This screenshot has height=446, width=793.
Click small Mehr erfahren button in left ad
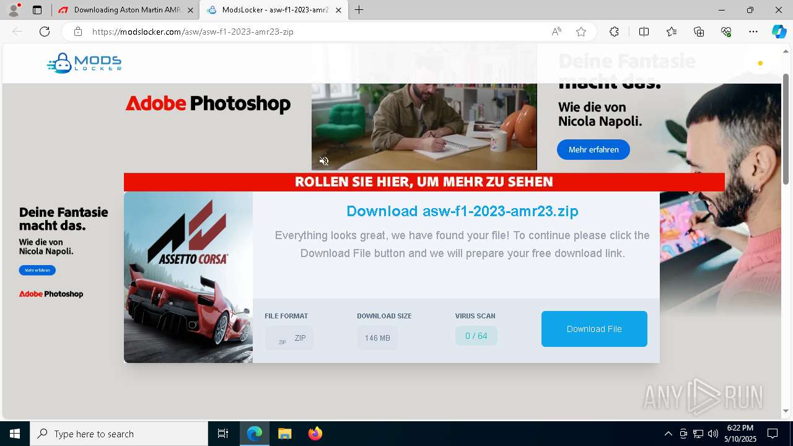(x=37, y=270)
